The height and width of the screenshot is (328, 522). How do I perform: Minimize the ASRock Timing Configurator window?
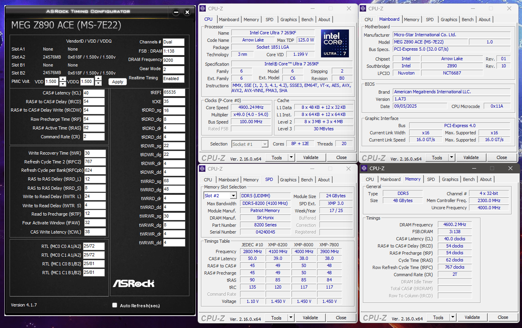[176, 12]
